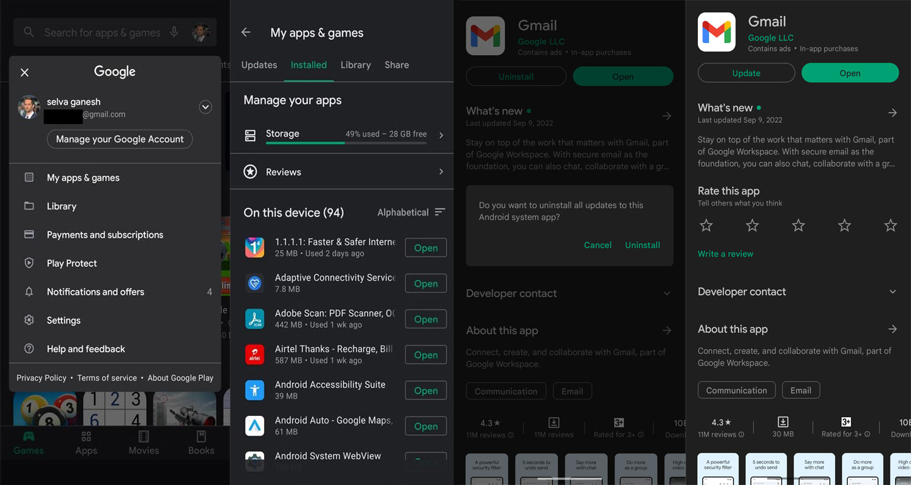This screenshot has width=911, height=485.
Task: Switch to Apps bottom tab
Action: (x=86, y=443)
